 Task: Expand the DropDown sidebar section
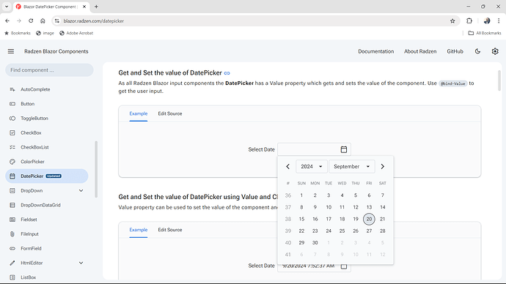coord(81,190)
